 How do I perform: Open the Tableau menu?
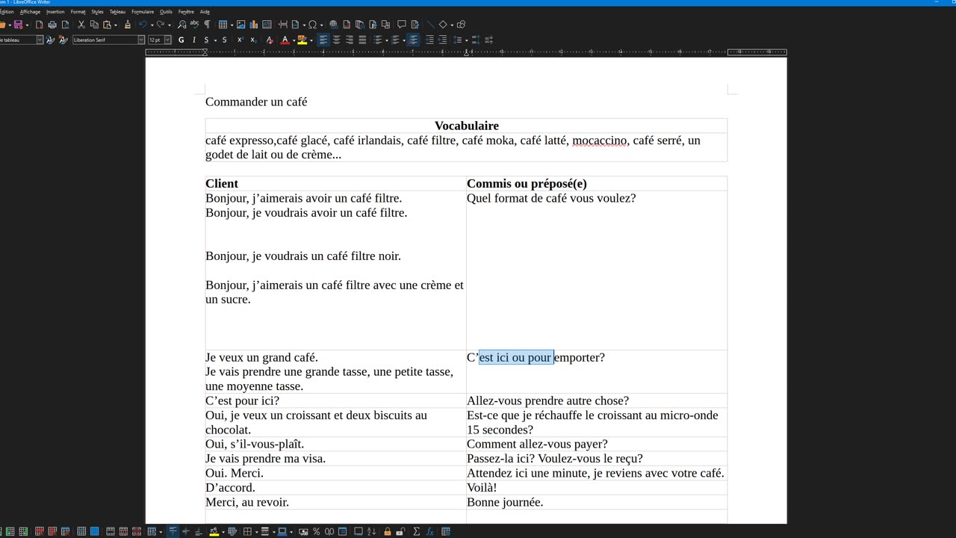pyautogui.click(x=117, y=12)
